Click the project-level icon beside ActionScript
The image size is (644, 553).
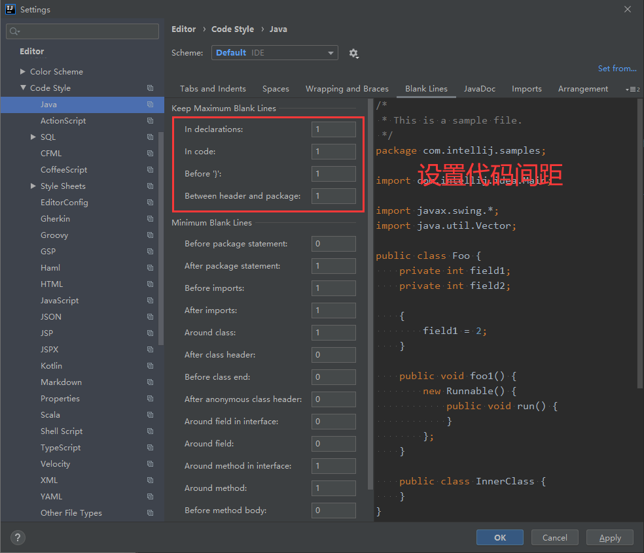tap(151, 121)
